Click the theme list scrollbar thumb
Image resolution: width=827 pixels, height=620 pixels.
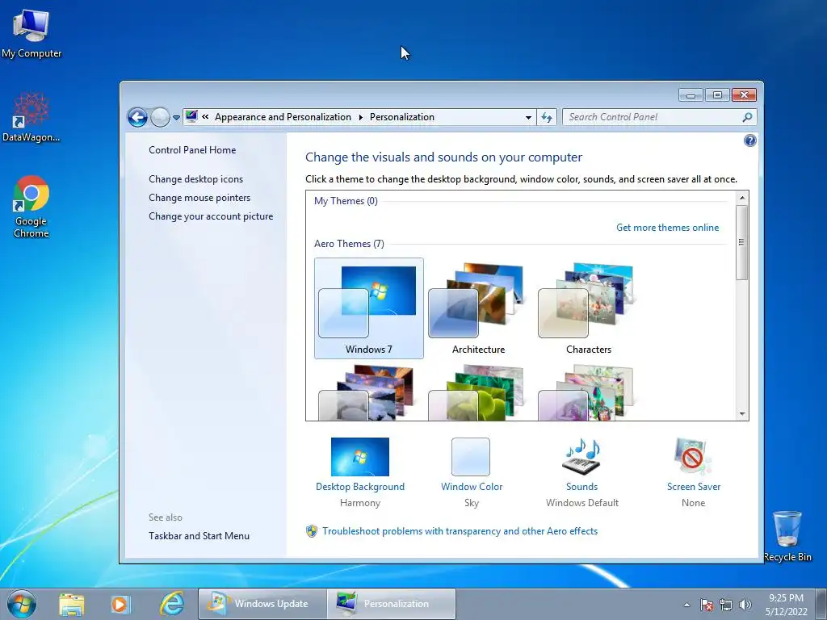(742, 242)
